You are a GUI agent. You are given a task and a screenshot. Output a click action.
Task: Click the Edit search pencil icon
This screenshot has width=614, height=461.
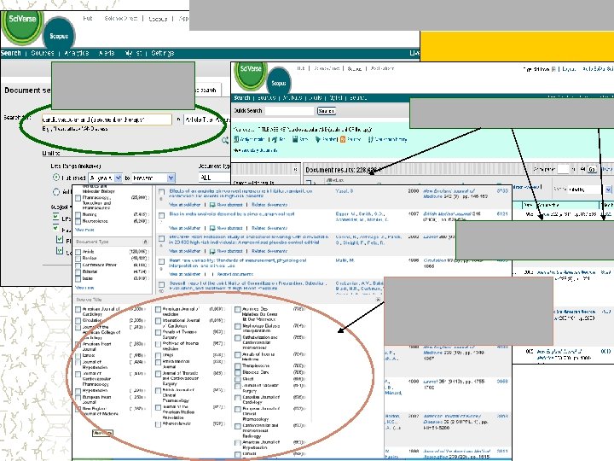click(x=275, y=139)
